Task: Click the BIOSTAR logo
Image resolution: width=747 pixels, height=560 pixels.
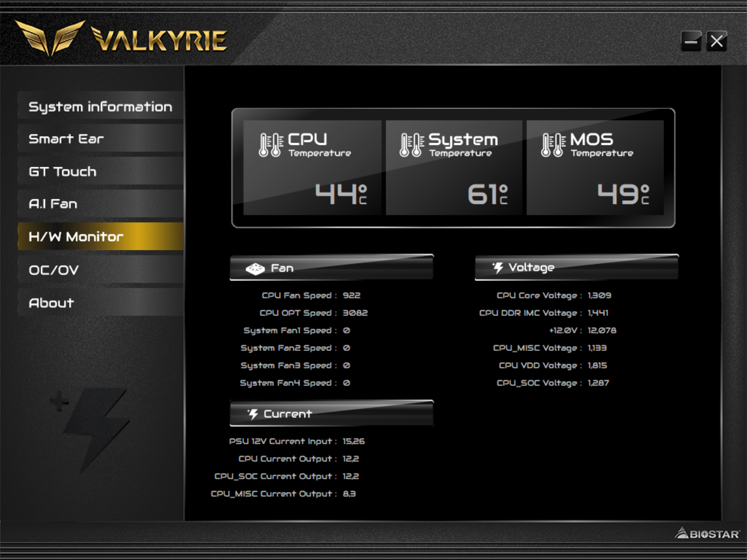Action: tap(707, 534)
